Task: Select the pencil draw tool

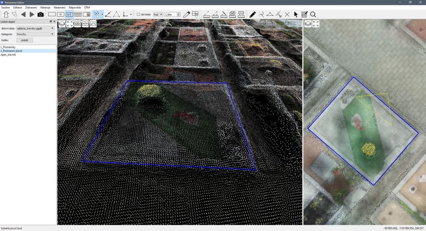Action: (253, 14)
